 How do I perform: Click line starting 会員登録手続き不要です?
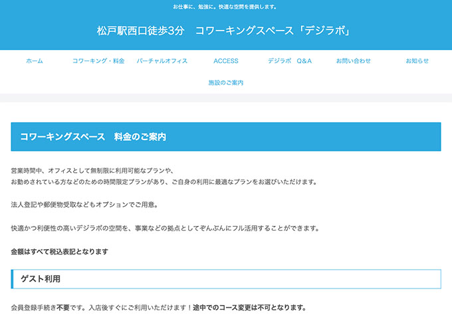tap(159, 308)
